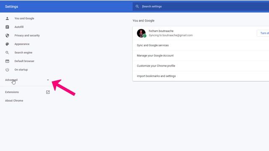Click the Advanced label in the sidebar
The height and width of the screenshot is (151, 269).
pos(11,80)
